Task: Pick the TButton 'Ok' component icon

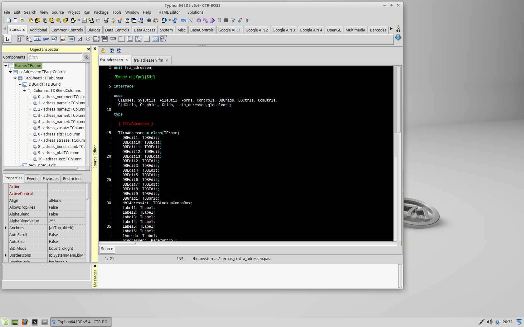Action: (x=37, y=39)
